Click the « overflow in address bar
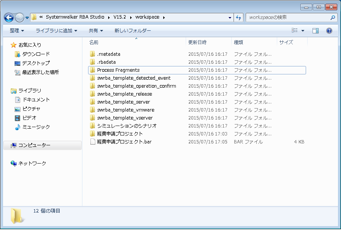This screenshot has height=233, width=341. 41,17
